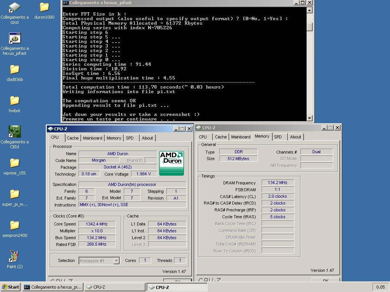Viewport: 390px width, 292px height.
Task: Open Cache tab in right CPU-Z window
Action: [x=221, y=137]
